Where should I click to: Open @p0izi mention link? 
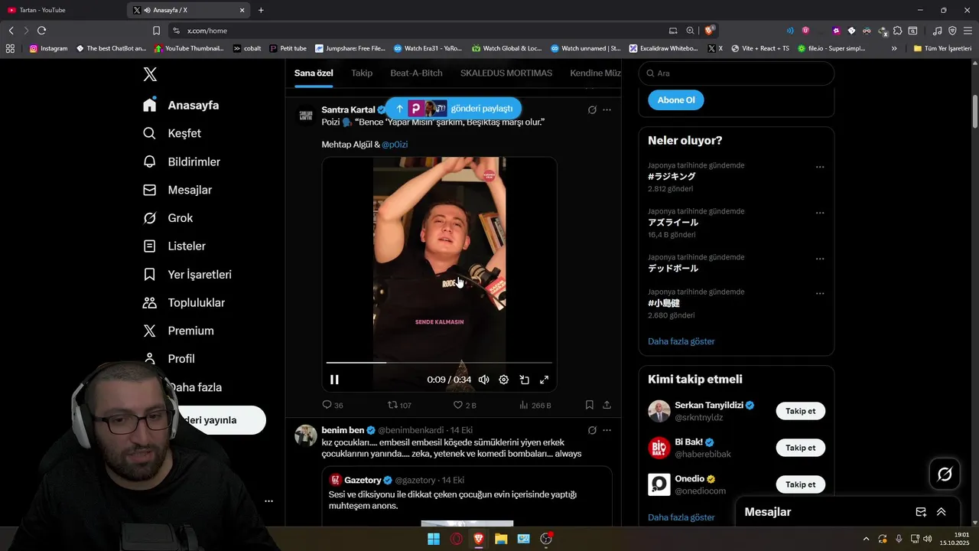pyautogui.click(x=395, y=144)
